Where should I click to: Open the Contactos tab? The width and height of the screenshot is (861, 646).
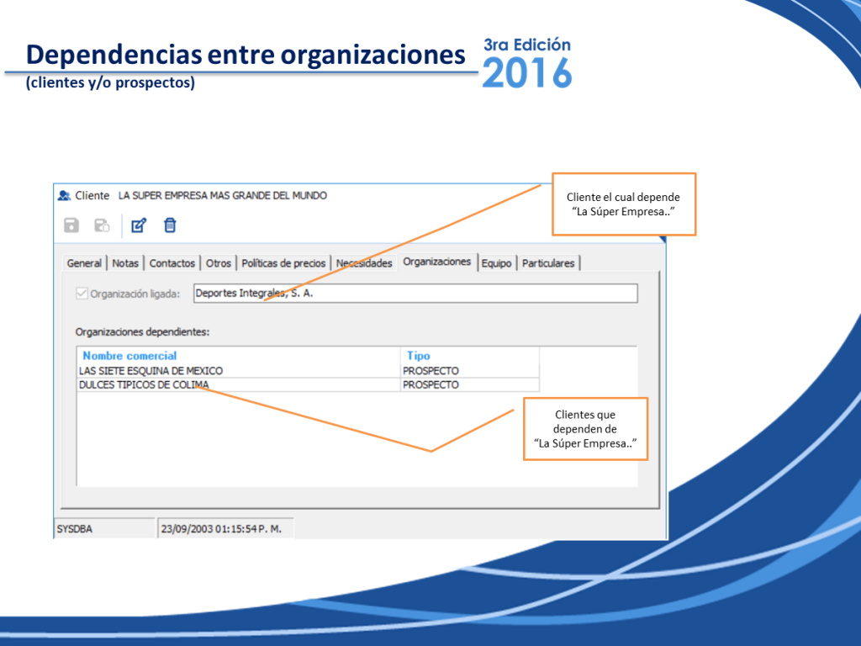172,263
